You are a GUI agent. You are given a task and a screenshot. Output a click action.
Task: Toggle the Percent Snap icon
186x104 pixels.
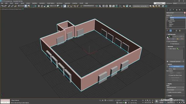(75, 6)
